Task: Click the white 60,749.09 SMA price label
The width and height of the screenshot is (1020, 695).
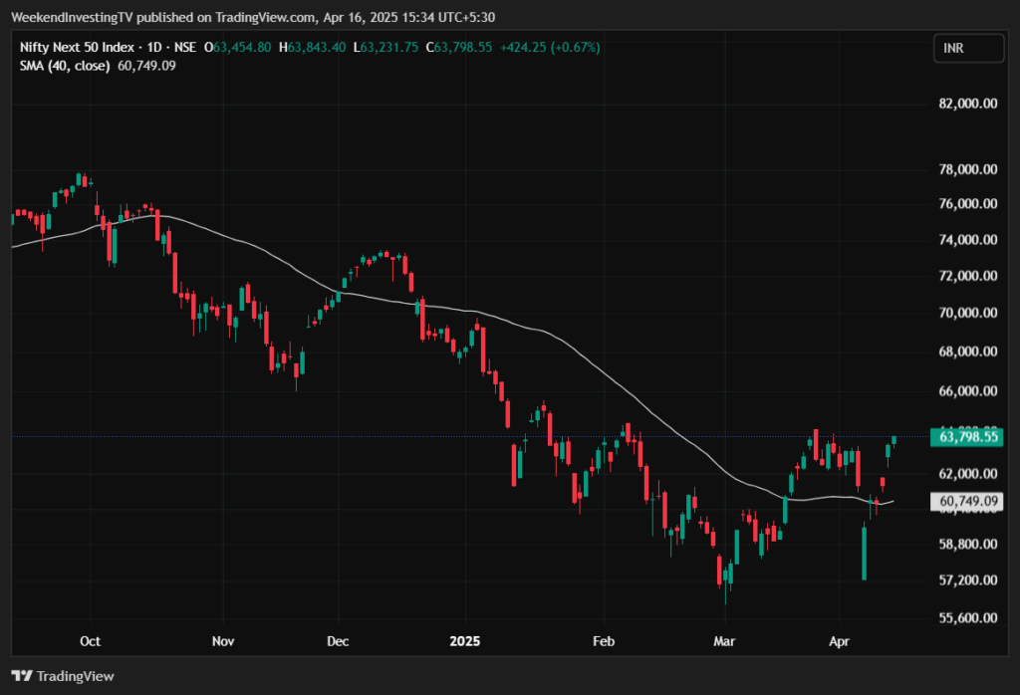Action: 965,502
